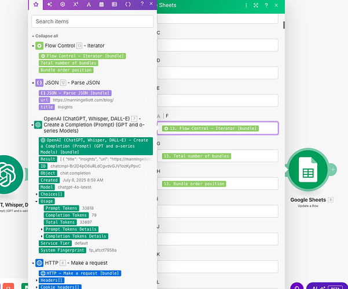This screenshot has height=289, width=348.
Task: Select the Object variable pill
Action: [48, 173]
